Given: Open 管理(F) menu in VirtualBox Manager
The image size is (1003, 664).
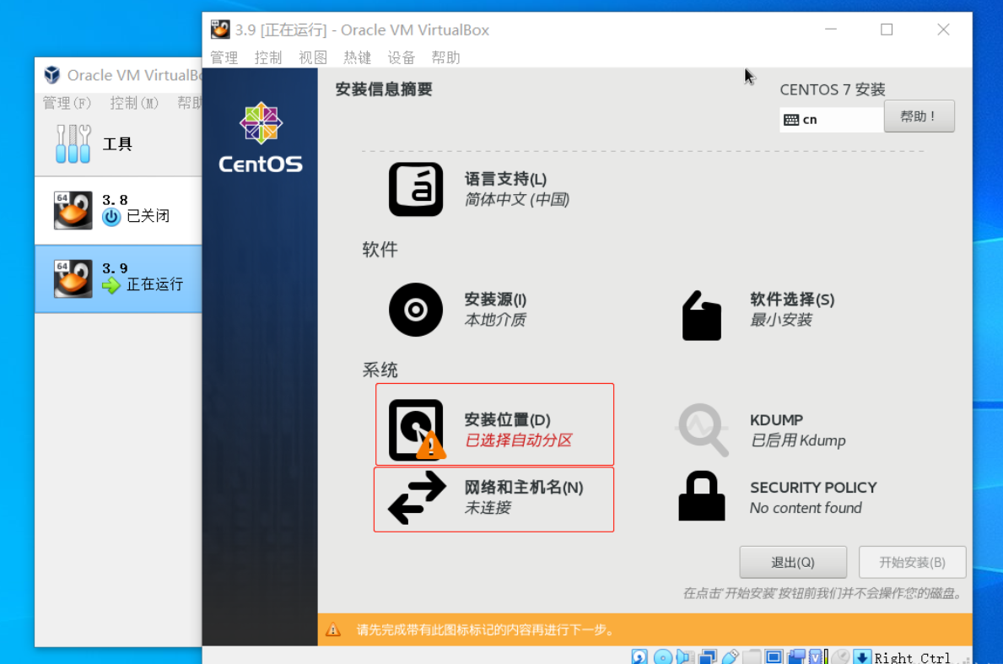Looking at the screenshot, I should click(x=67, y=103).
